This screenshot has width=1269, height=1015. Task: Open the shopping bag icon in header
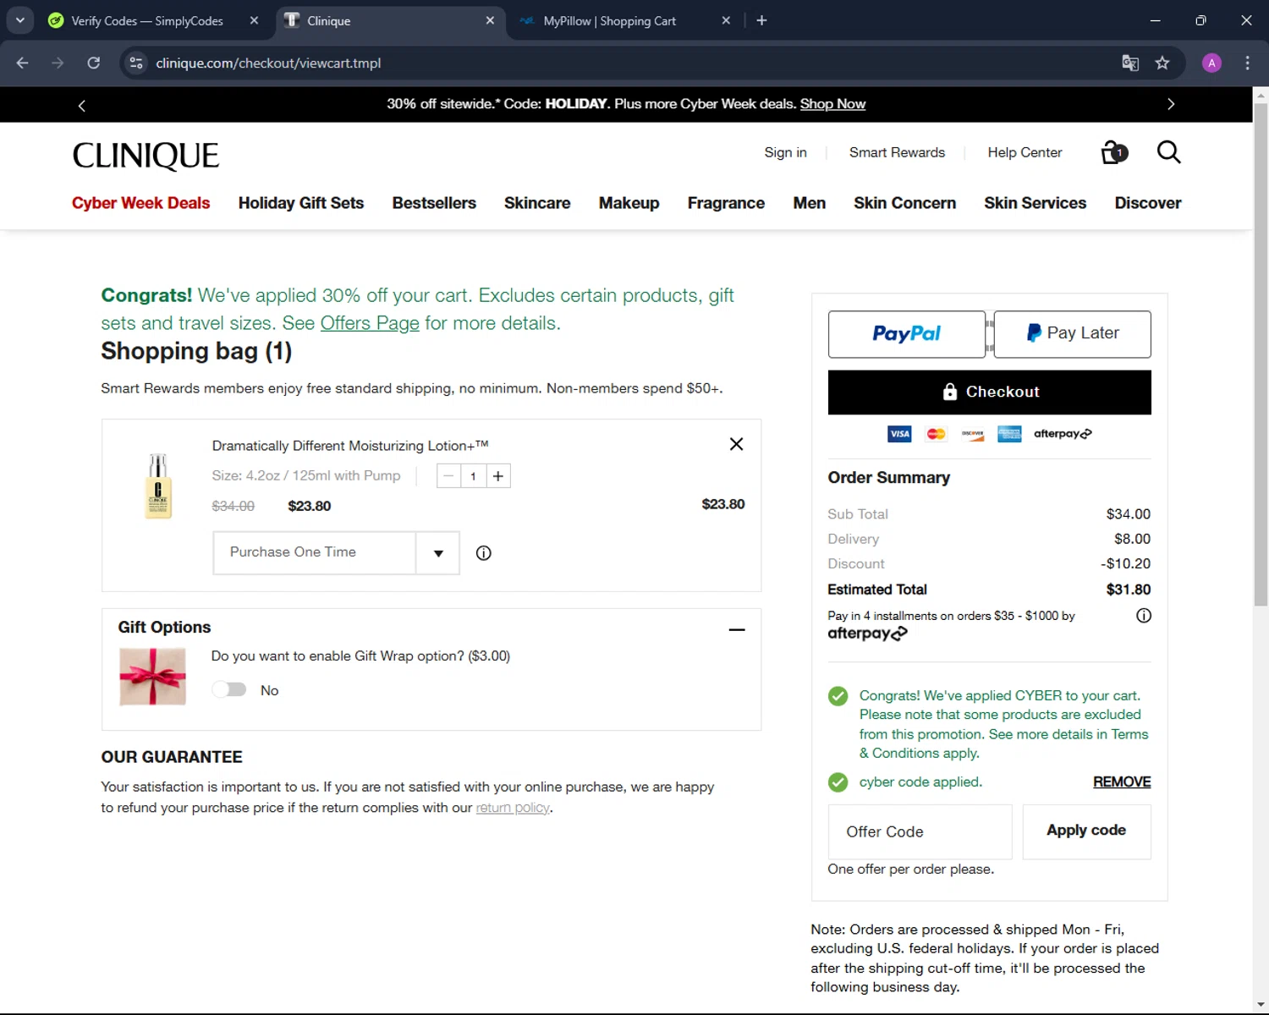[1114, 152]
